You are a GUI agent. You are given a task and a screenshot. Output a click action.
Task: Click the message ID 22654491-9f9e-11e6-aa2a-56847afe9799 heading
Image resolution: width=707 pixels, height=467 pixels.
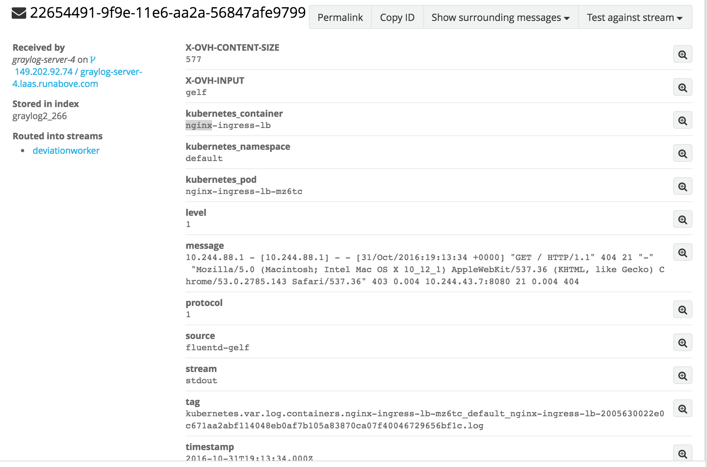(x=168, y=13)
